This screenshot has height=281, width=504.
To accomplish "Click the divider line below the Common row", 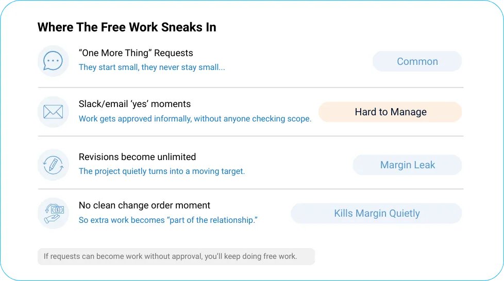I will [x=251, y=87].
